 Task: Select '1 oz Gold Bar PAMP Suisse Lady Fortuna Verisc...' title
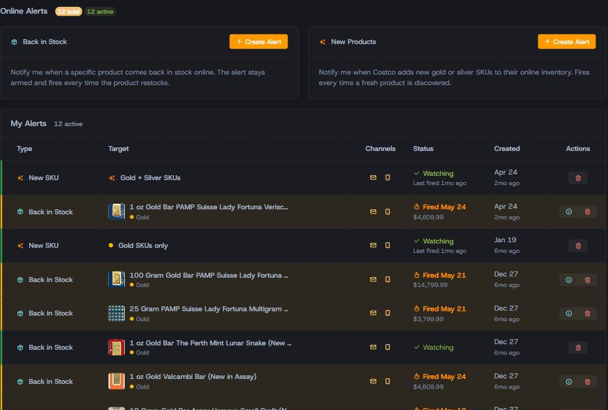click(209, 207)
